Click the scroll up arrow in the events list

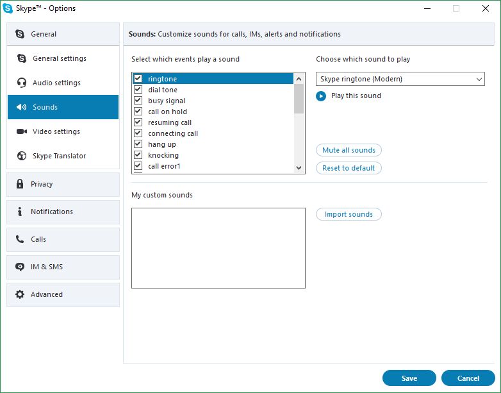click(x=299, y=79)
